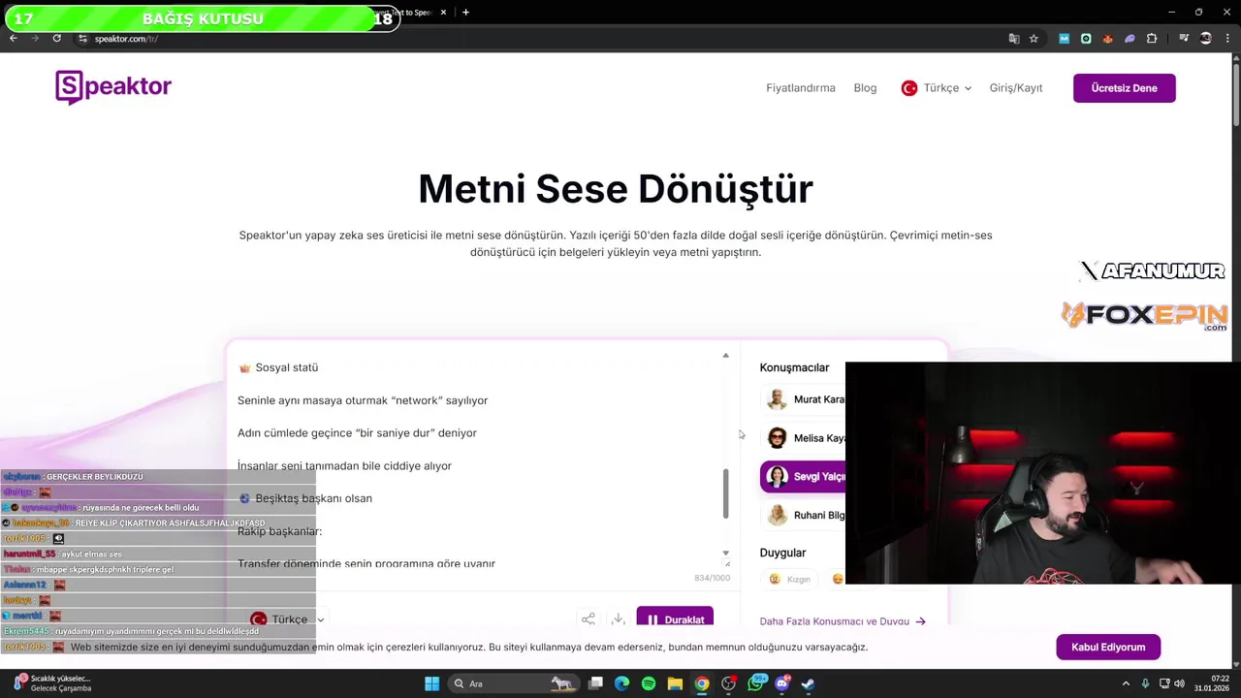Reload the page in Chrome
1241x698 pixels.
(x=56, y=38)
